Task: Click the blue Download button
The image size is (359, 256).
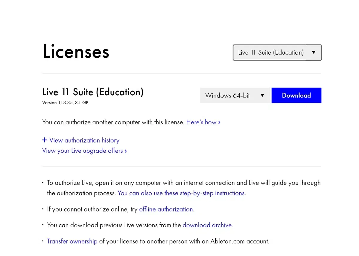Action: (296, 96)
